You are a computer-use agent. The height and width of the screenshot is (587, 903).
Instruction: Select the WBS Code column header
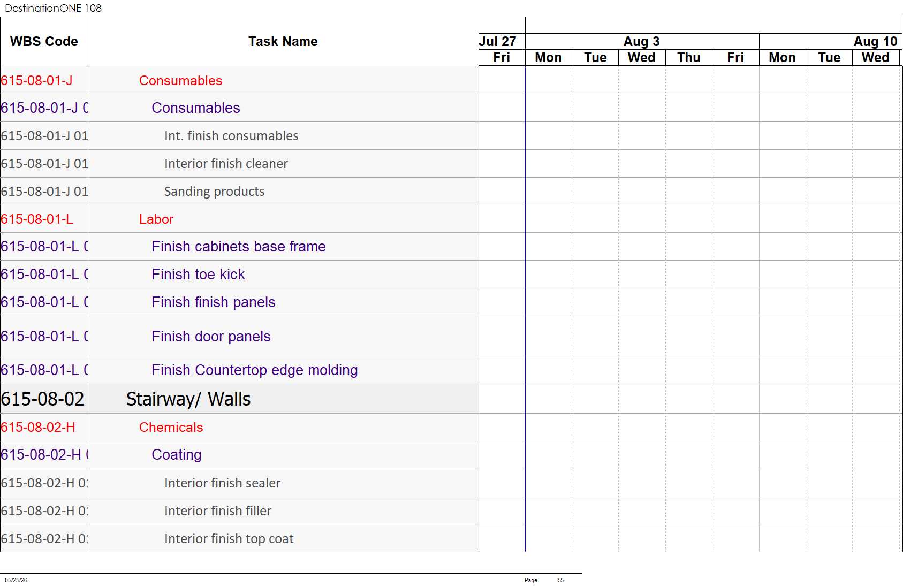[44, 42]
